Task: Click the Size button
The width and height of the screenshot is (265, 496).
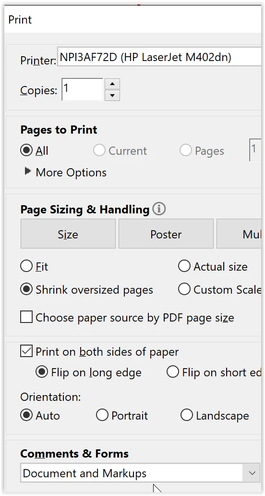Action: [x=68, y=234]
